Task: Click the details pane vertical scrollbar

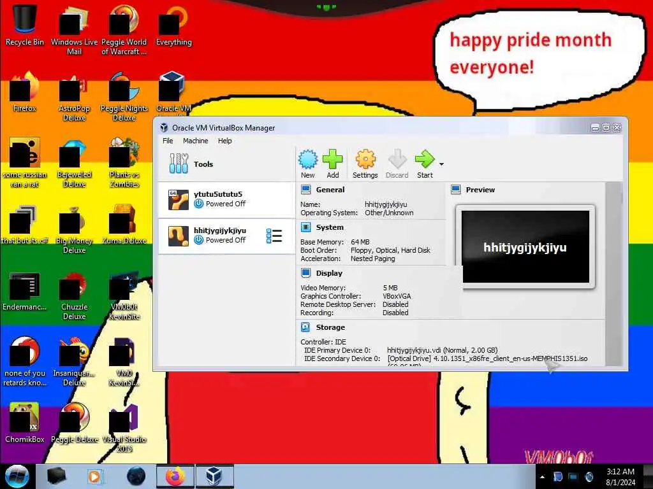Action: (613, 274)
